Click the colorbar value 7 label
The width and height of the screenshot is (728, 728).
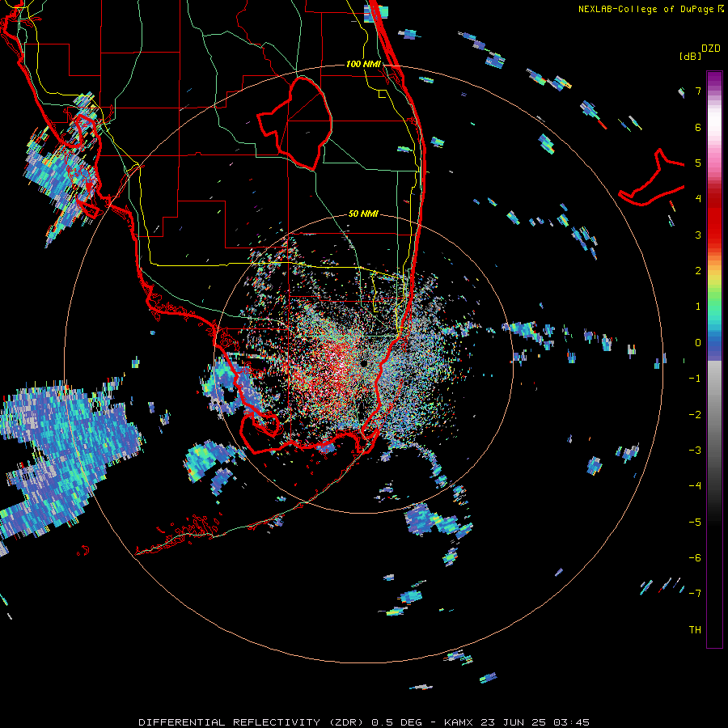[x=698, y=91]
